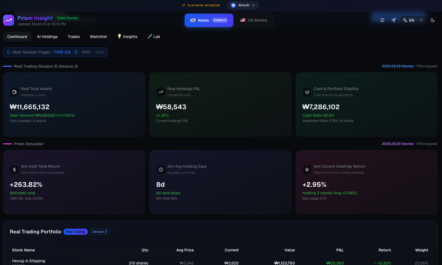Image resolution: width=442 pixels, height=265 pixels.
Task: Click the wallet icon on Real Total Assets
Action: click(14, 92)
